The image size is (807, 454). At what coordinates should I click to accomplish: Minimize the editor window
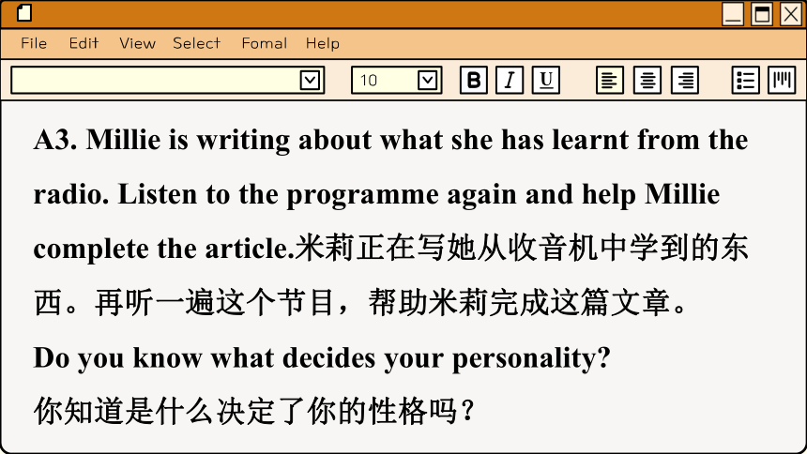[733, 14]
